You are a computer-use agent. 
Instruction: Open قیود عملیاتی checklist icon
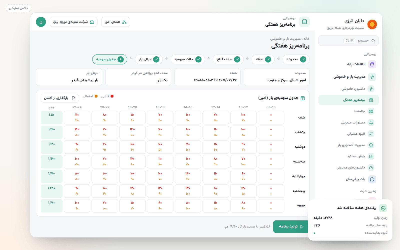click(x=371, y=134)
